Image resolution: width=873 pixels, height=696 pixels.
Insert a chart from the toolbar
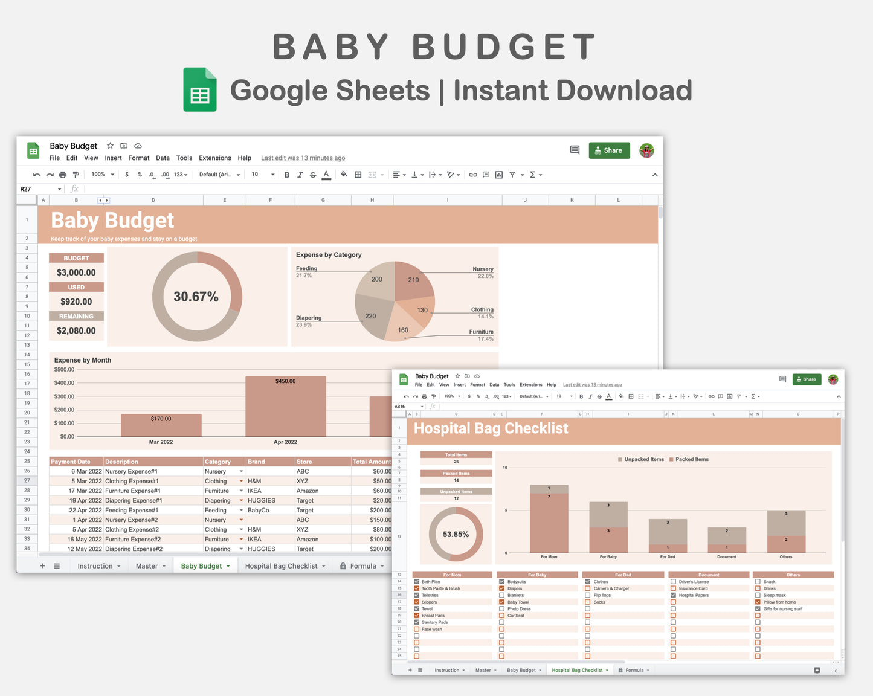coord(498,175)
